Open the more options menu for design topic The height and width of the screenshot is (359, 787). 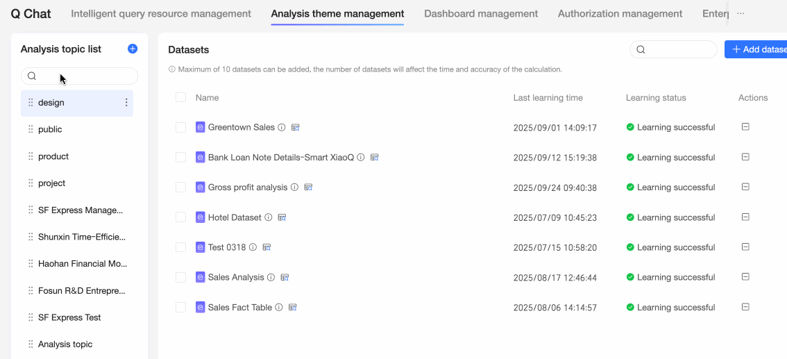(126, 103)
